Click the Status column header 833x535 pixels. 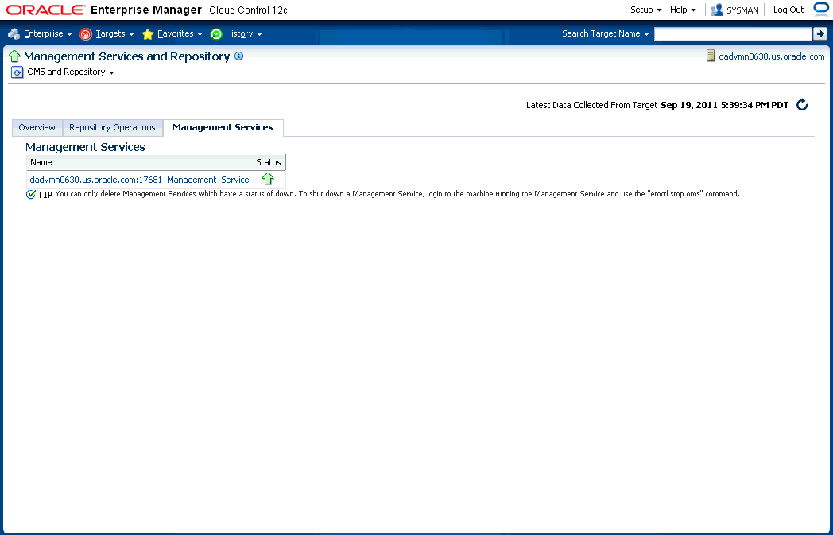[x=269, y=163]
